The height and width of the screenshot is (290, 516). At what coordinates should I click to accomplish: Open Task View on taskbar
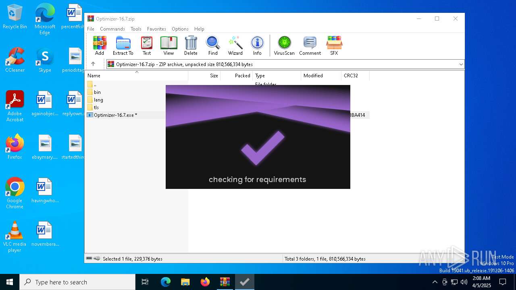[x=146, y=282]
